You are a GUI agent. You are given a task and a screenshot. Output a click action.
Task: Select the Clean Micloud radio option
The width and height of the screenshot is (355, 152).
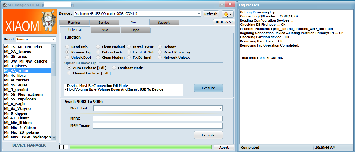coord(110,47)
